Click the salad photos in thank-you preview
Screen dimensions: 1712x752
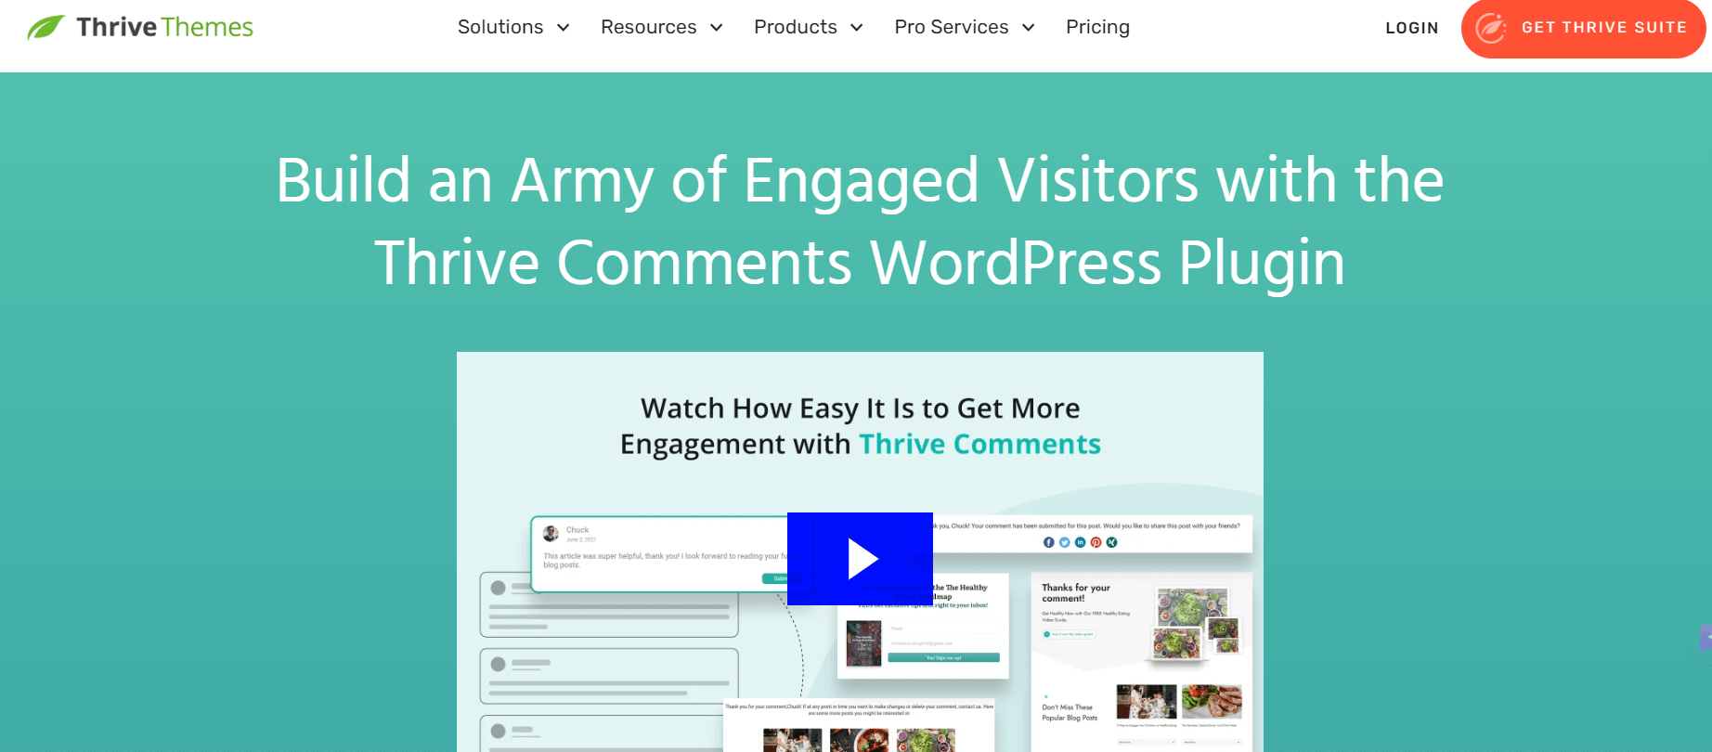click(x=1195, y=624)
